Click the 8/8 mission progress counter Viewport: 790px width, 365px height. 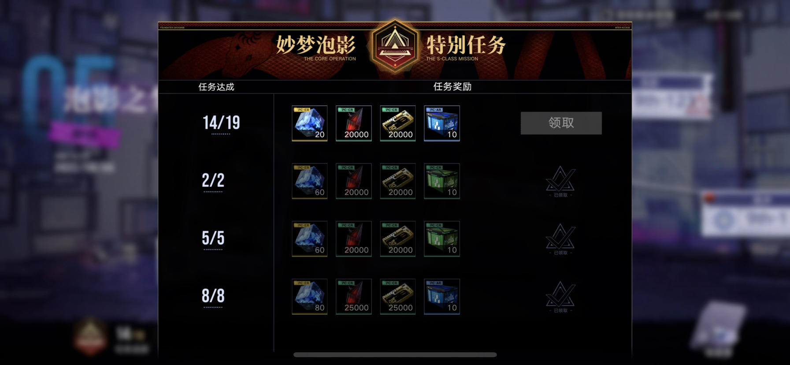(x=213, y=296)
